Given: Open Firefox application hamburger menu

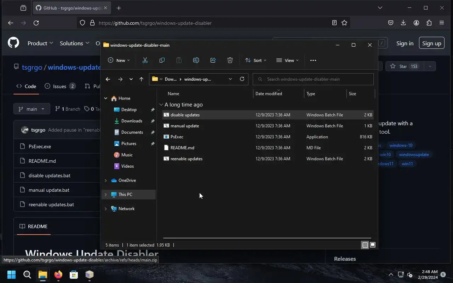Looking at the screenshot, I should (442, 23).
